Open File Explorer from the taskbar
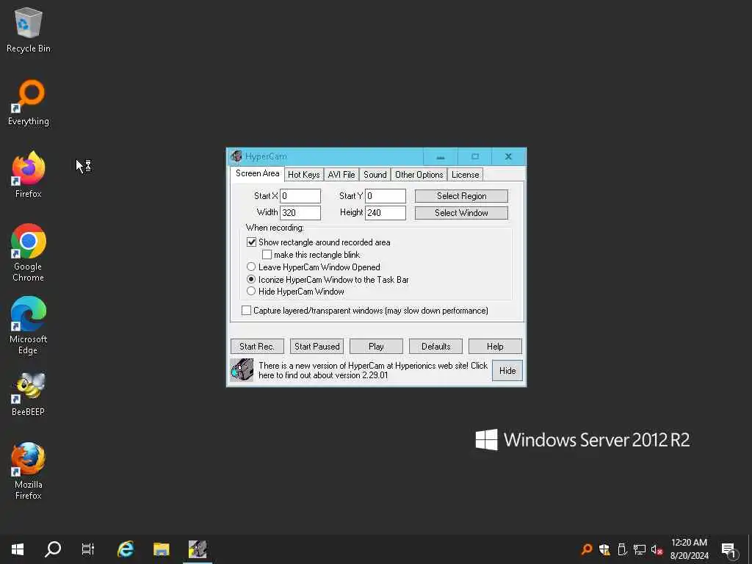Screen dimensions: 752x564 point(162,549)
